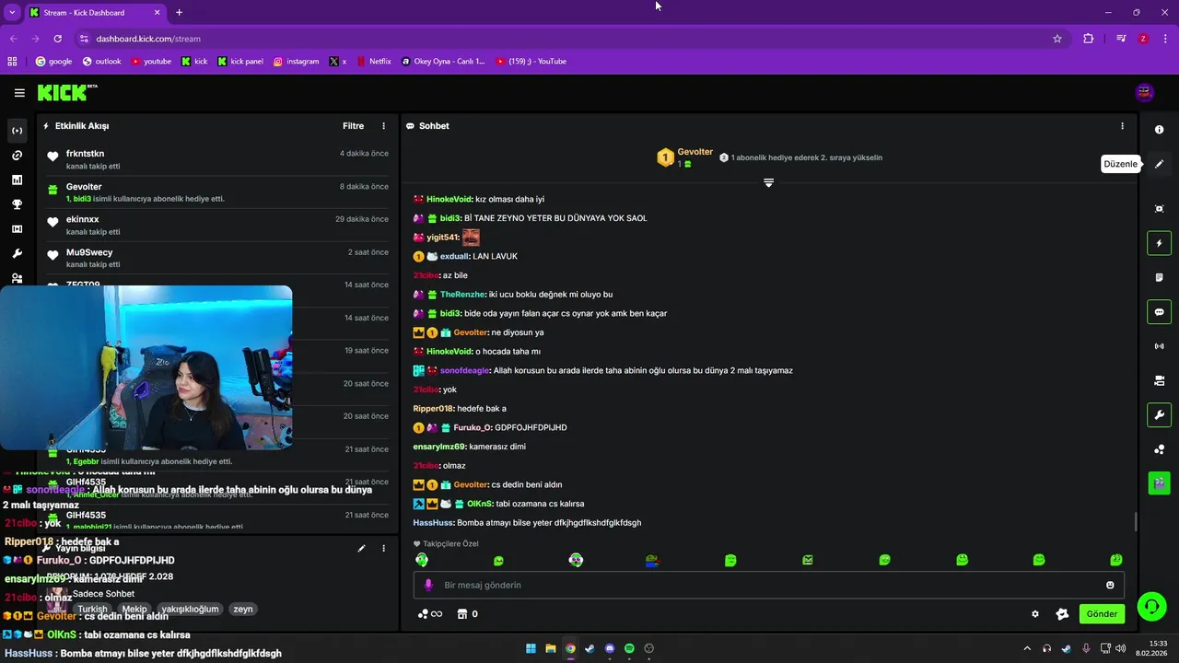
Task: Send message with Gönder button
Action: click(1102, 614)
